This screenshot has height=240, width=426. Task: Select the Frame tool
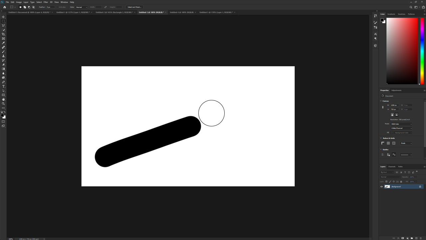[x=4, y=39]
